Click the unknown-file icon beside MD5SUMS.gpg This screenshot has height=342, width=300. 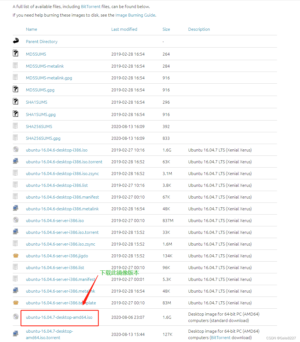tap(15, 89)
